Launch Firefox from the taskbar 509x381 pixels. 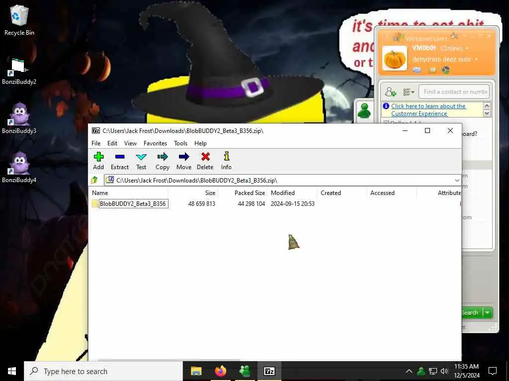tap(220, 371)
